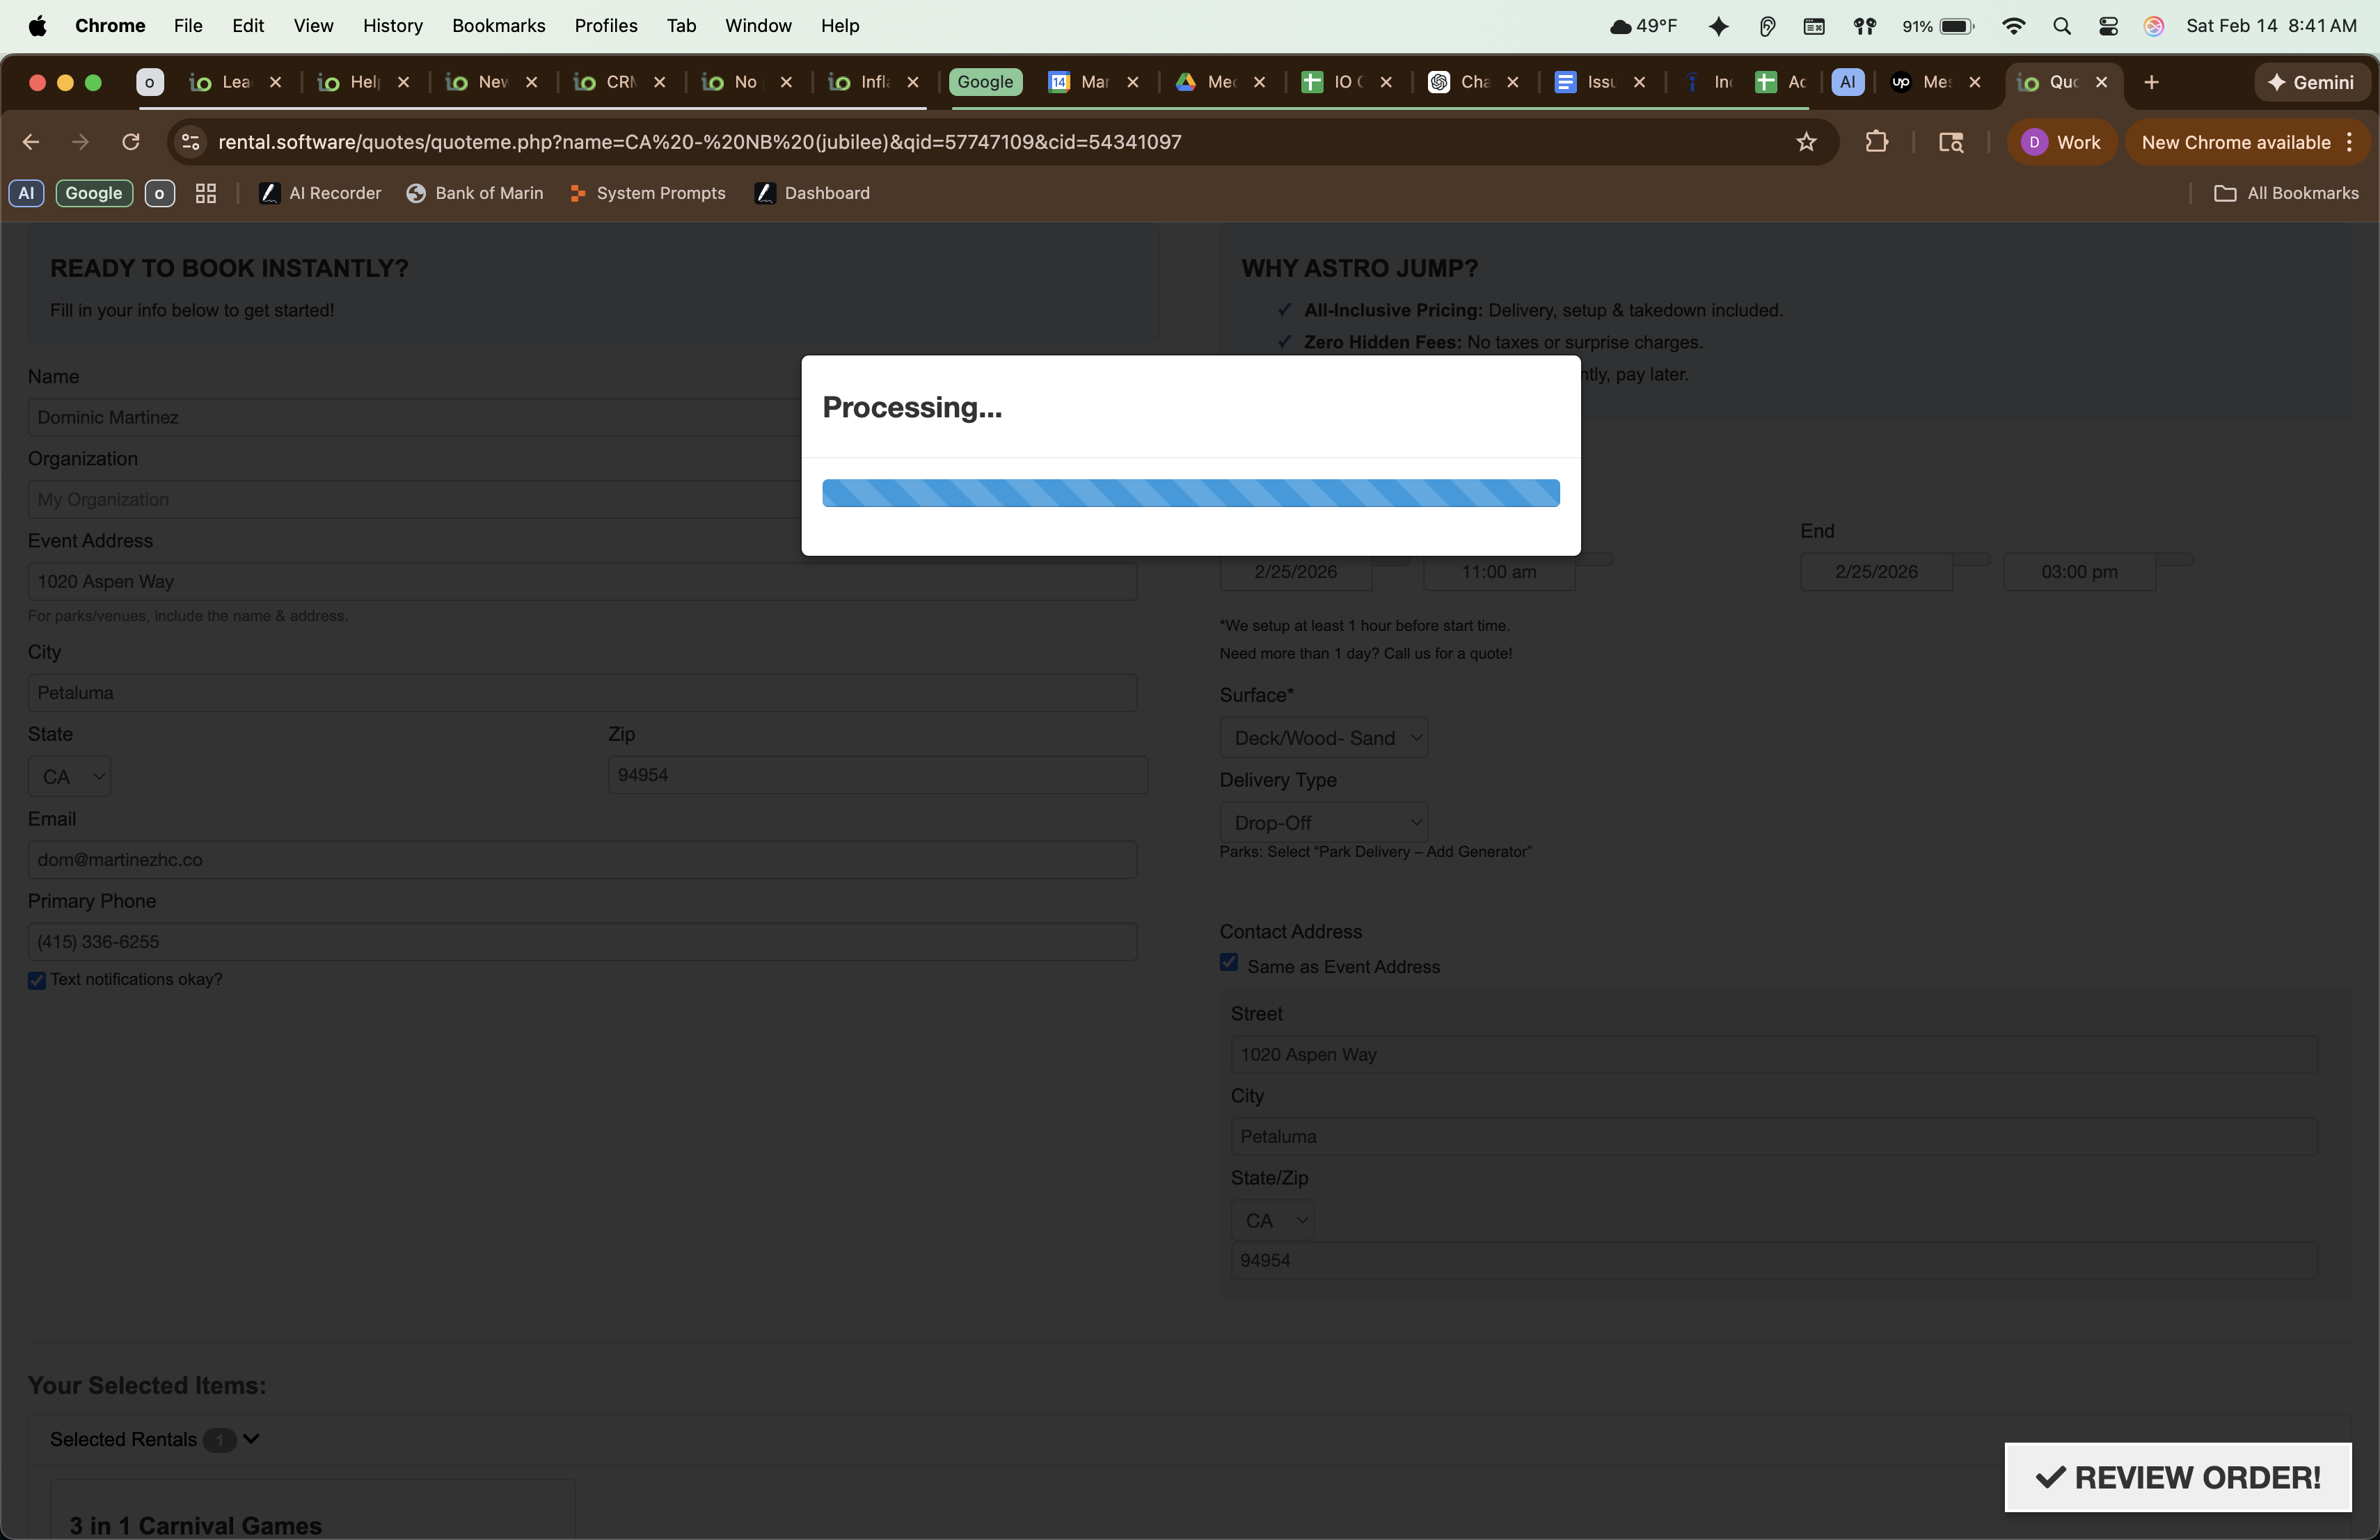
Task: Click the site info icon in address bar
Action: point(191,142)
